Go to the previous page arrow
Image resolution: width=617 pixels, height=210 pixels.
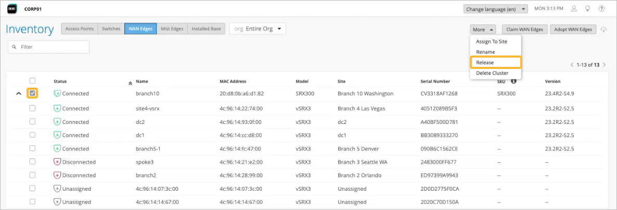pos(572,65)
